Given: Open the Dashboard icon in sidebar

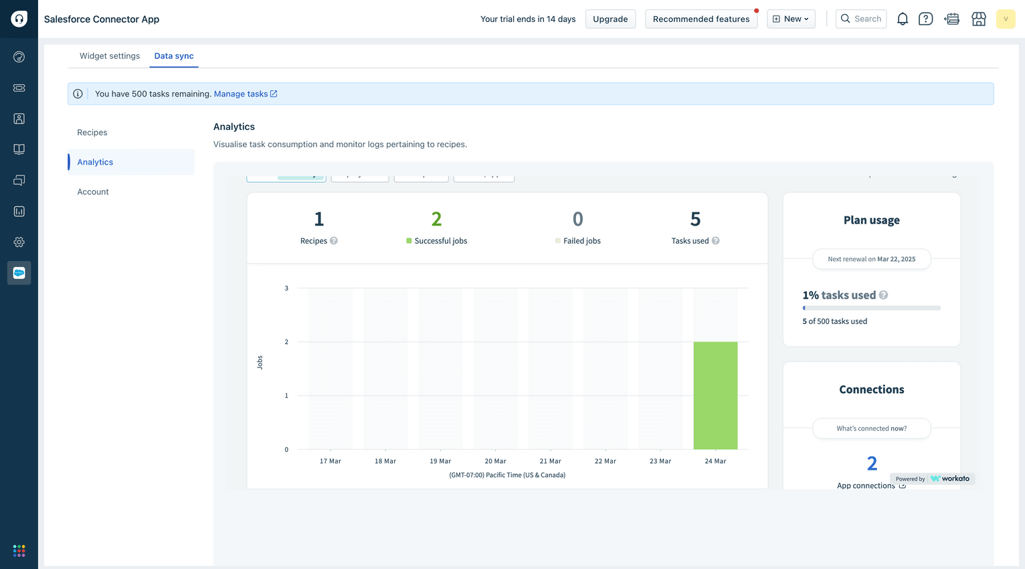Looking at the screenshot, I should click(x=19, y=57).
